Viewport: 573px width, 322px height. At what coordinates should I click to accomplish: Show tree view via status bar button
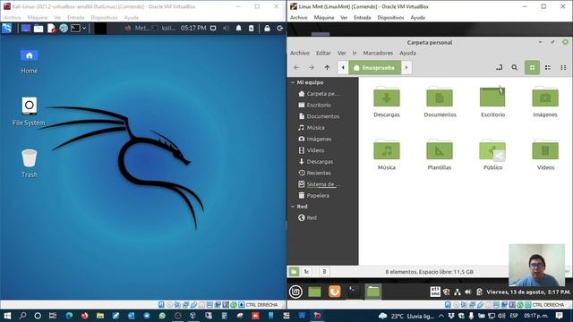(x=306, y=272)
